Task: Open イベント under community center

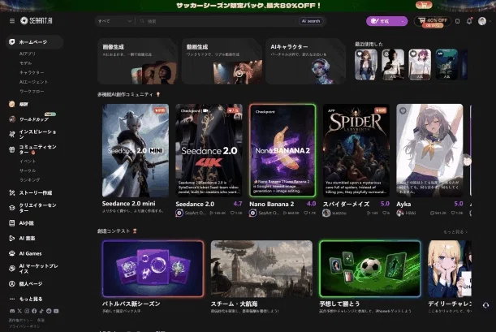Action: pos(28,162)
